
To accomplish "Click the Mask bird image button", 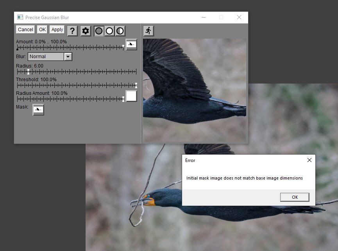I will pos(38,110).
